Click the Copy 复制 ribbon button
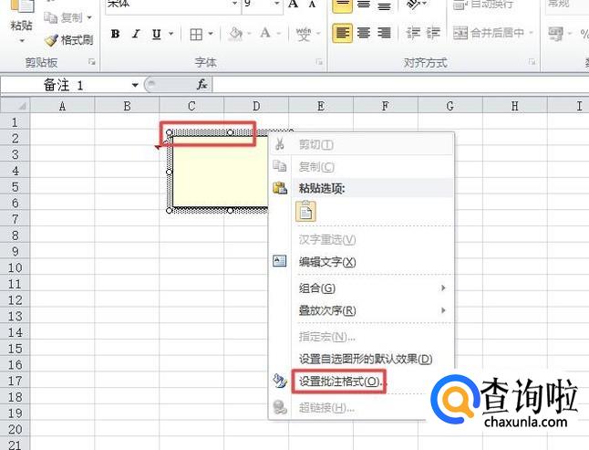Image resolution: width=589 pixels, height=450 pixels. point(63,17)
